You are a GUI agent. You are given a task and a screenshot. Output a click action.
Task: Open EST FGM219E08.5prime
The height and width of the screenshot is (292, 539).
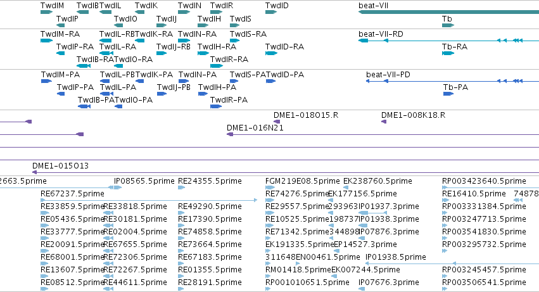click(303, 181)
